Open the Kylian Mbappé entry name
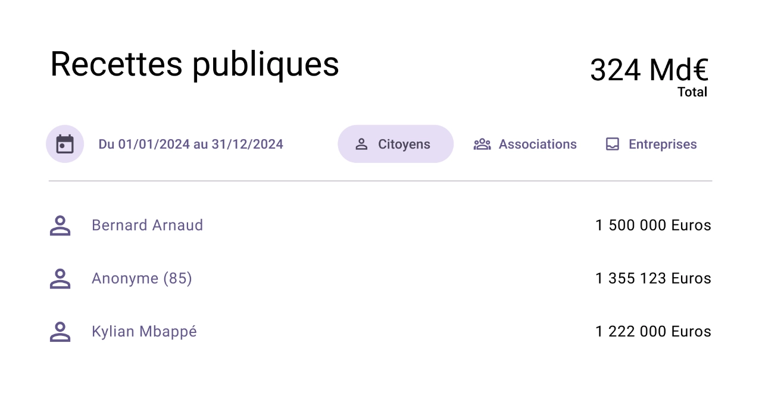Image resolution: width=762 pixels, height=399 pixels. (144, 331)
